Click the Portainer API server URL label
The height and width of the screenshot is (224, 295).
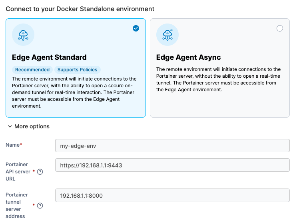pos(17,171)
